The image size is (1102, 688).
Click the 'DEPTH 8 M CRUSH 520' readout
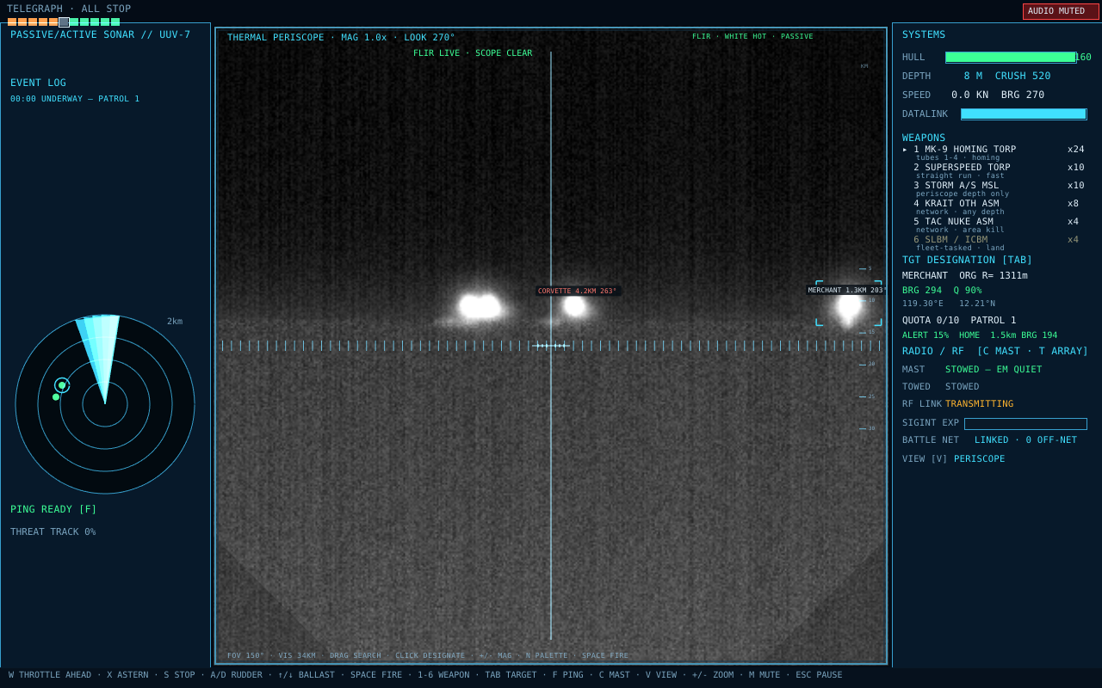[x=976, y=76]
